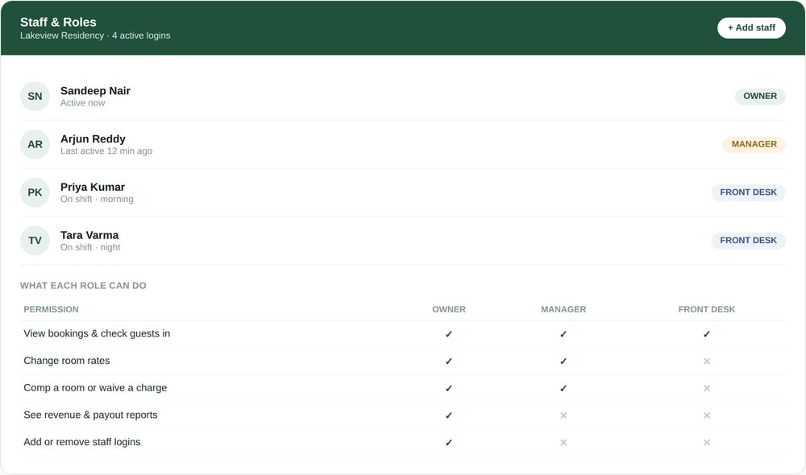Click the MANAGER column header in table
Screen dimensions: 806x475
[x=563, y=309]
